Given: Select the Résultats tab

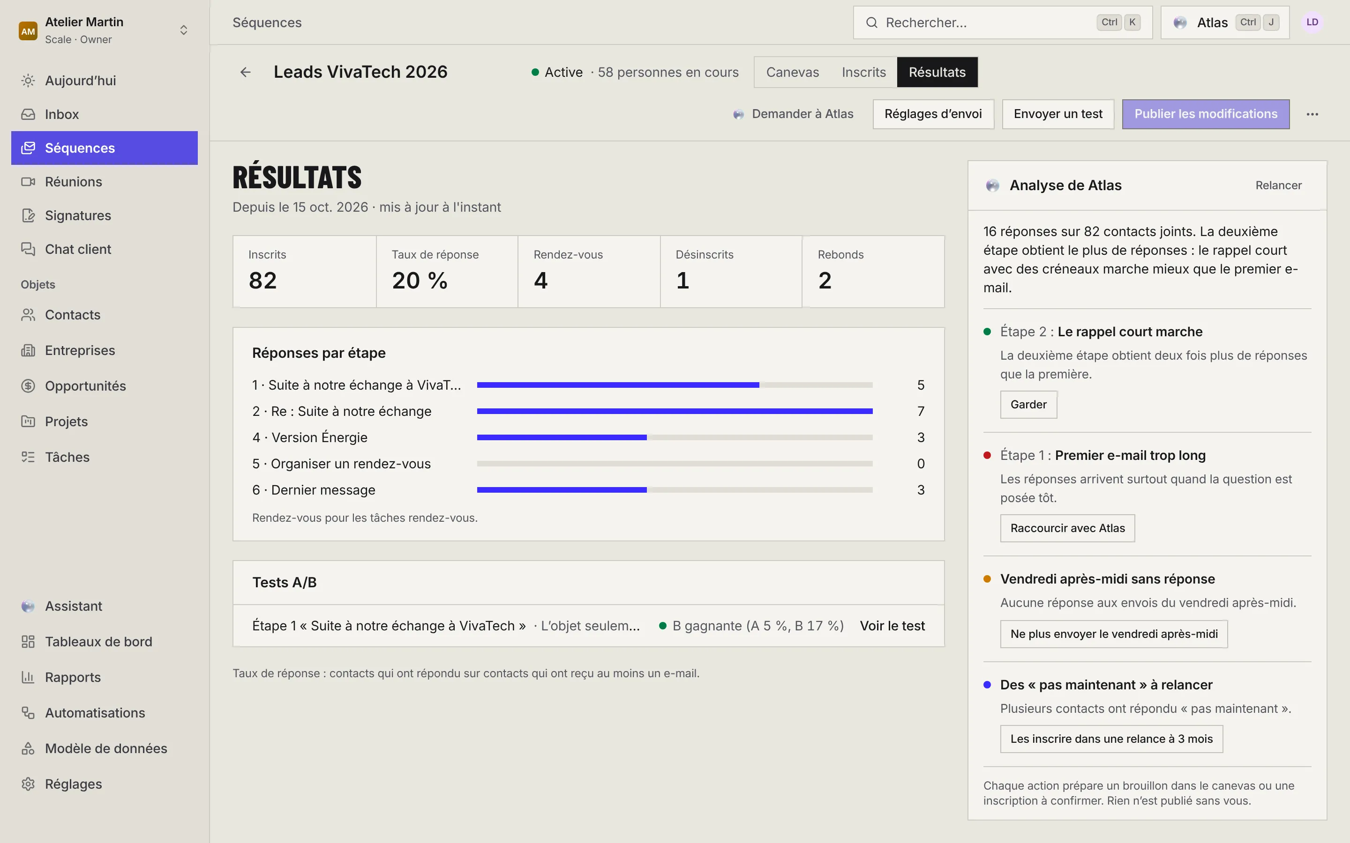Looking at the screenshot, I should point(937,72).
